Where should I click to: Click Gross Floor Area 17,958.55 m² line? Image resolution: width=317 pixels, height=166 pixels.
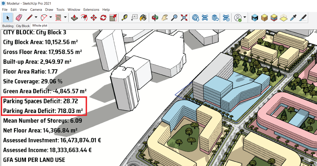pyautogui.click(x=42, y=52)
